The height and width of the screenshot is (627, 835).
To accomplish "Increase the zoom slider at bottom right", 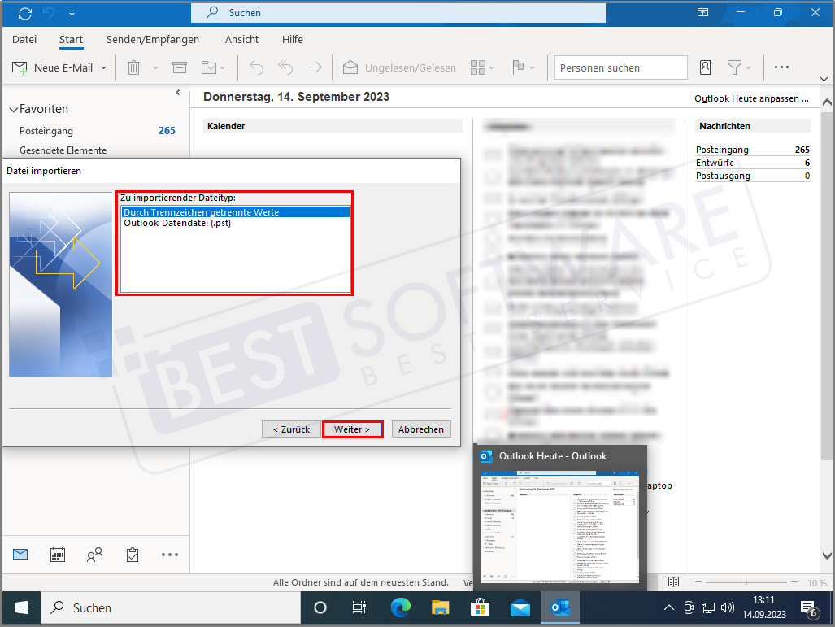I will click(794, 582).
